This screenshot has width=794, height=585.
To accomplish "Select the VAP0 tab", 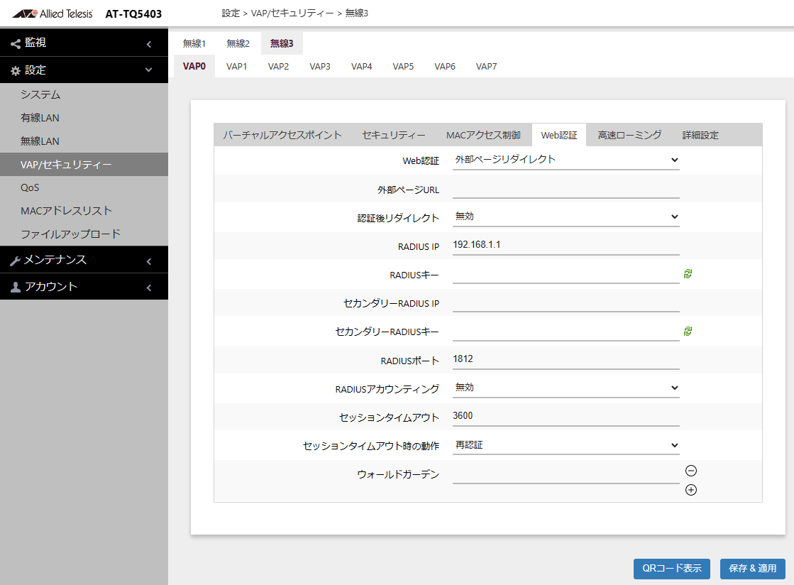I will [x=194, y=66].
